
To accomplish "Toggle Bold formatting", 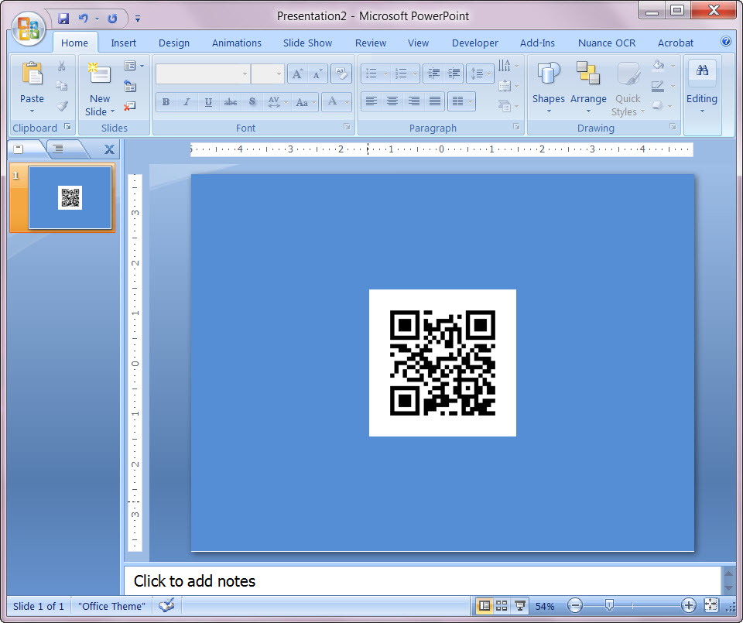I will (166, 101).
